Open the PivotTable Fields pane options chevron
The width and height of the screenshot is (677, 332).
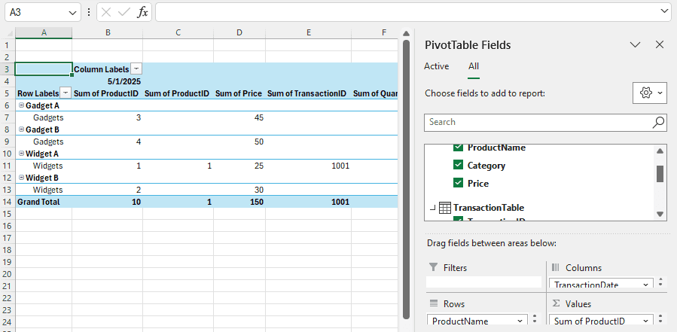[x=635, y=44]
